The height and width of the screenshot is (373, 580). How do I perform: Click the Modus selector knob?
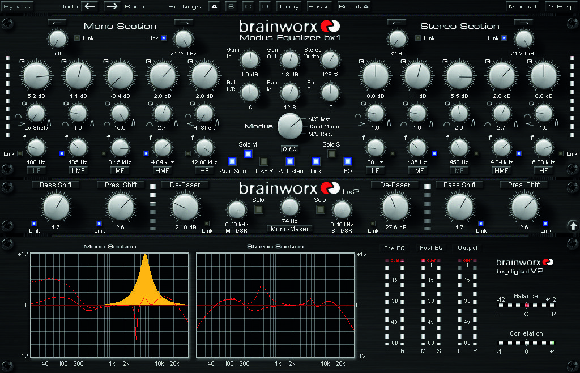point(290,126)
